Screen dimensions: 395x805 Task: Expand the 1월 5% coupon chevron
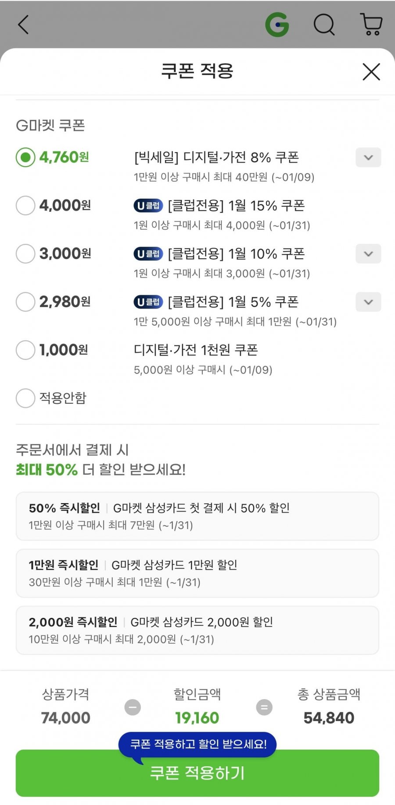368,302
